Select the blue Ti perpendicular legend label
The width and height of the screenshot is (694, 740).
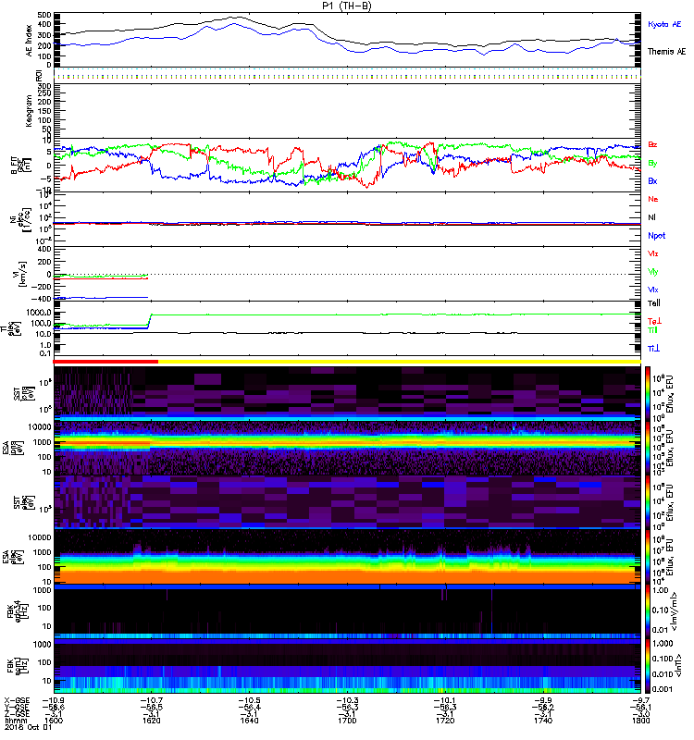pos(653,349)
